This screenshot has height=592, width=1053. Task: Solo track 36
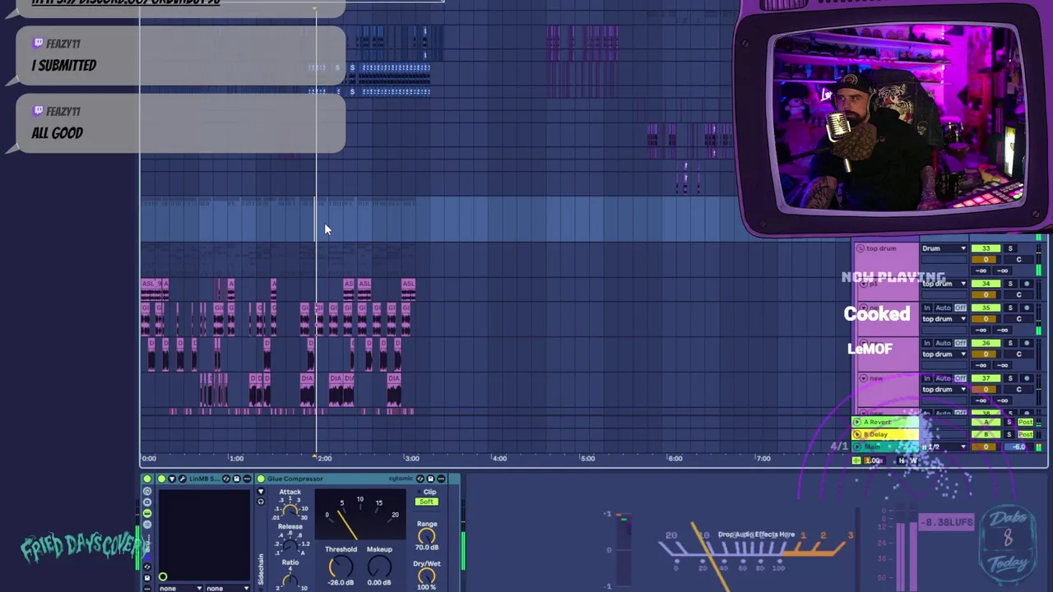click(x=1010, y=343)
